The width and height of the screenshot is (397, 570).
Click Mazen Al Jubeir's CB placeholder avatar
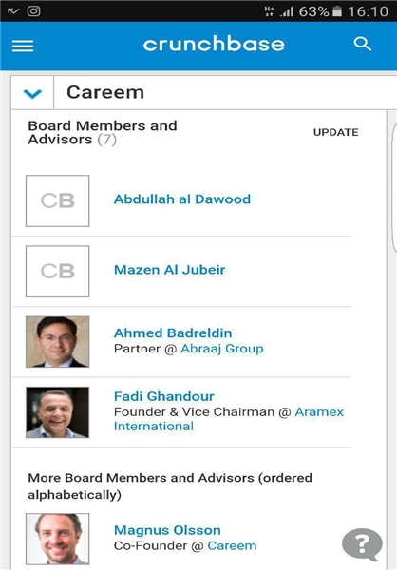click(x=57, y=271)
